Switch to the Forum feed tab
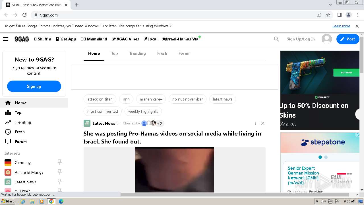Viewport: 364px width, 205px height. click(185, 53)
